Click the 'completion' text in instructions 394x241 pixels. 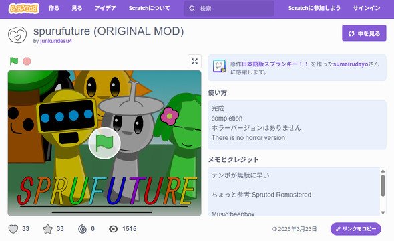227,118
